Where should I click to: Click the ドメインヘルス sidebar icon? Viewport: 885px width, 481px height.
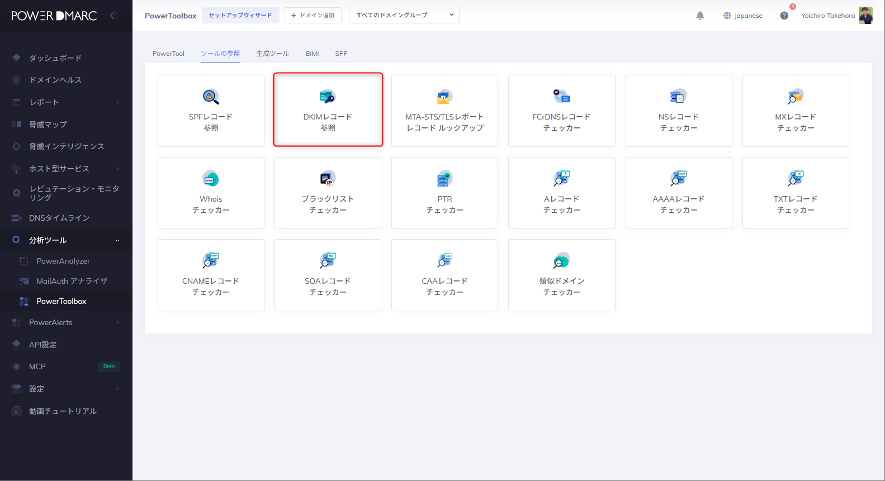click(16, 80)
